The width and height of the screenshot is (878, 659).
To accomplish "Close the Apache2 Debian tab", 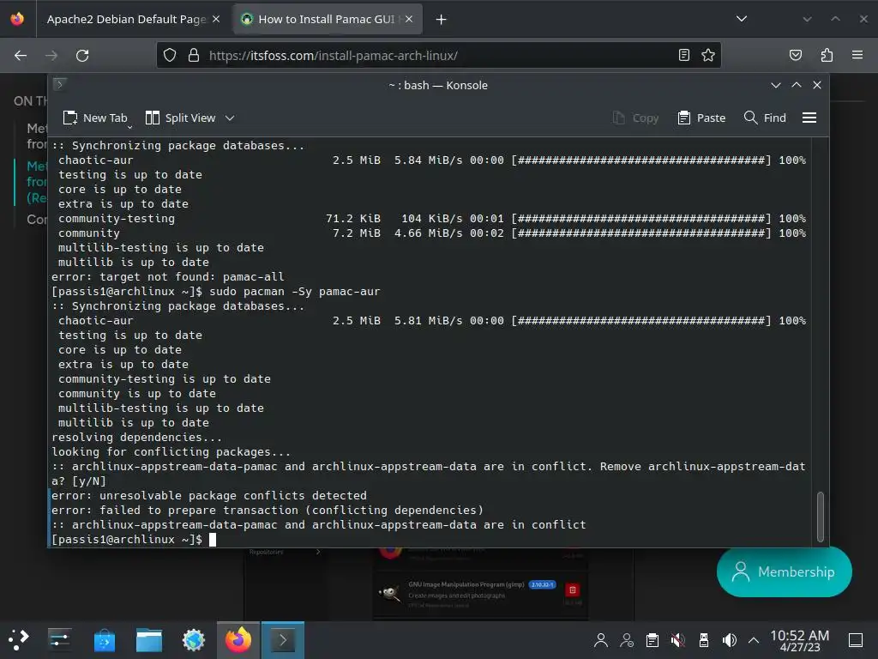I will [x=216, y=19].
